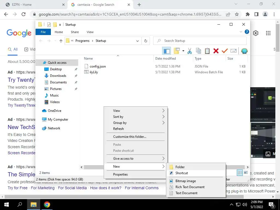Open Google settings gear icon

tap(256, 33)
